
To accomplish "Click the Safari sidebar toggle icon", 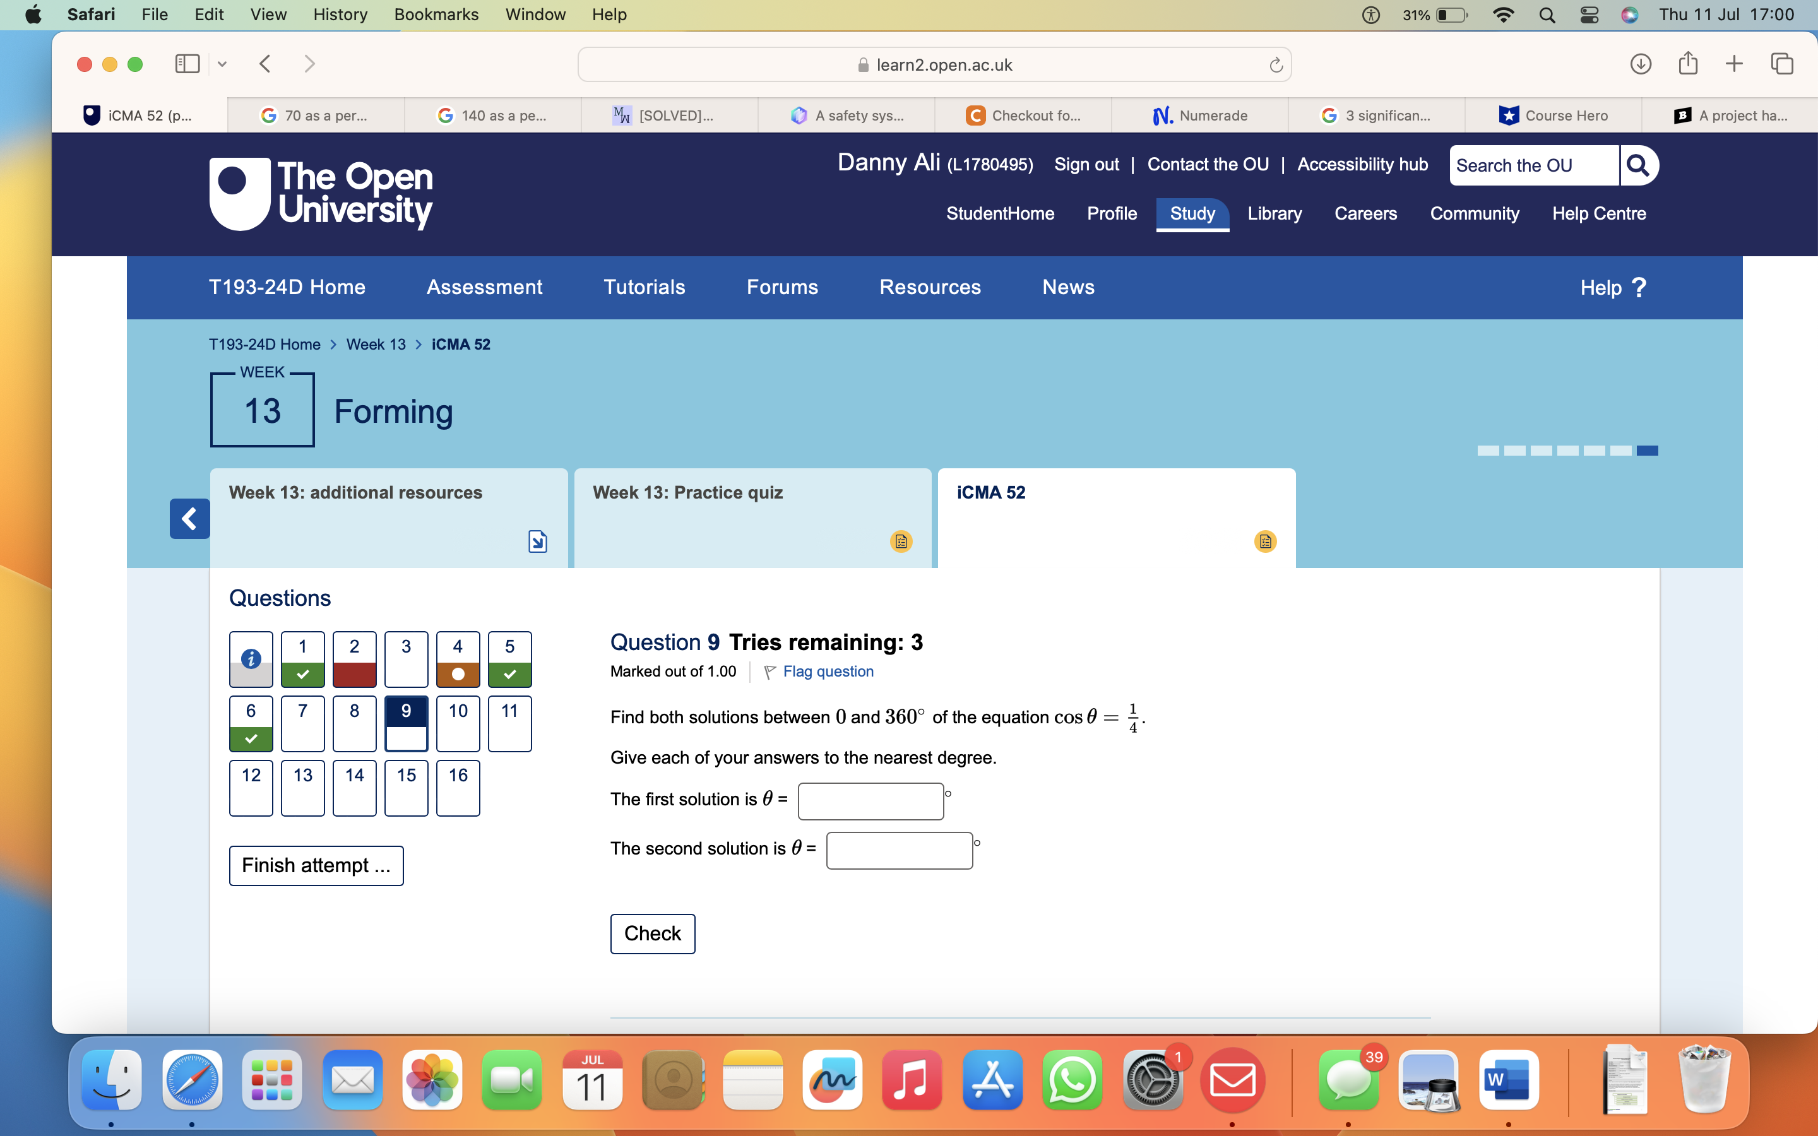I will pyautogui.click(x=187, y=64).
